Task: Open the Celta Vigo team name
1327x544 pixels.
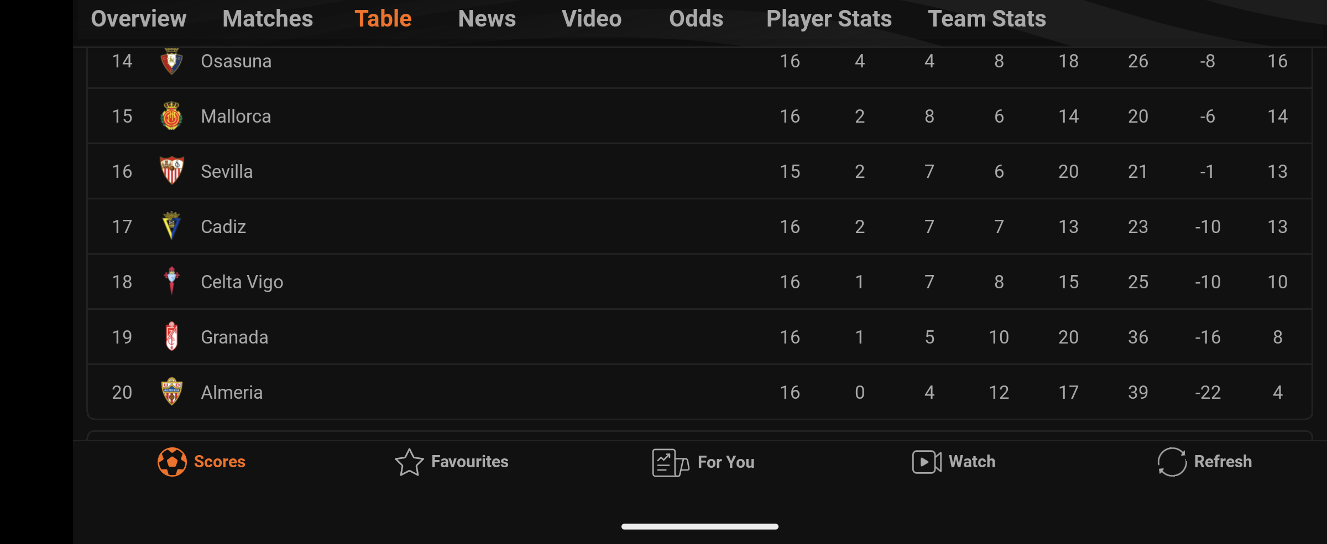Action: (x=242, y=282)
